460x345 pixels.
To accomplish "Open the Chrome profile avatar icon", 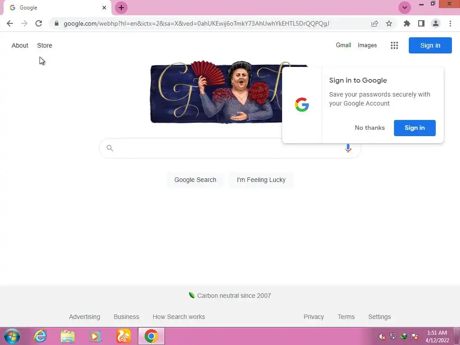I will coord(436,23).
